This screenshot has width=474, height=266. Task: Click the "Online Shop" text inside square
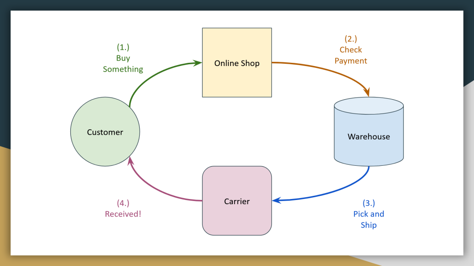[x=237, y=63]
